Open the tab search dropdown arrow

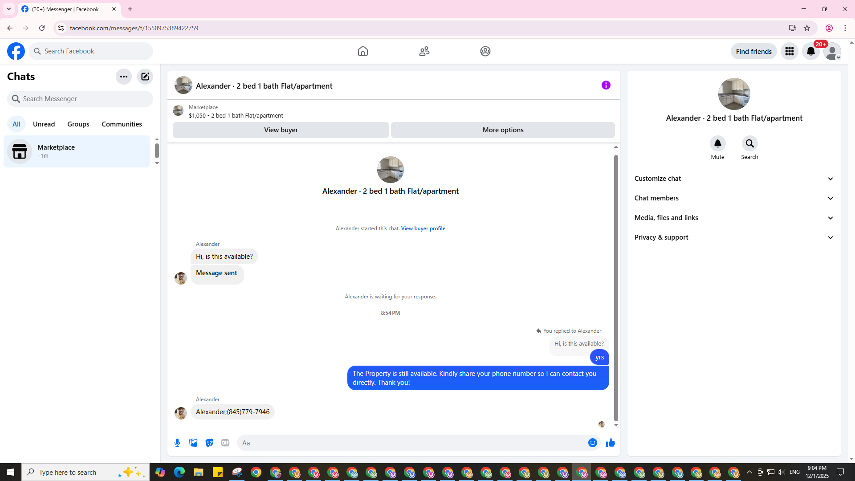[9, 9]
